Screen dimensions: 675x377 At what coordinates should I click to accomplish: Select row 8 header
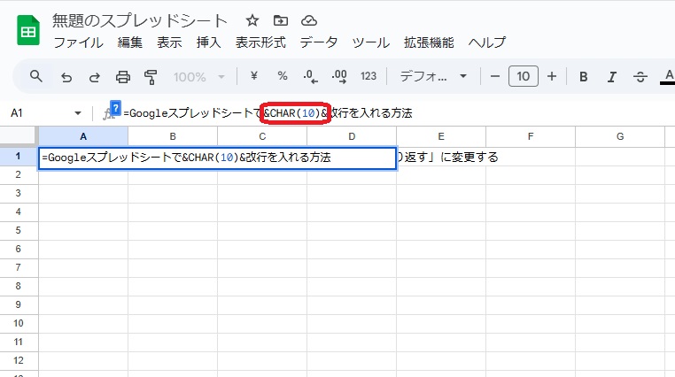pyautogui.click(x=18, y=286)
